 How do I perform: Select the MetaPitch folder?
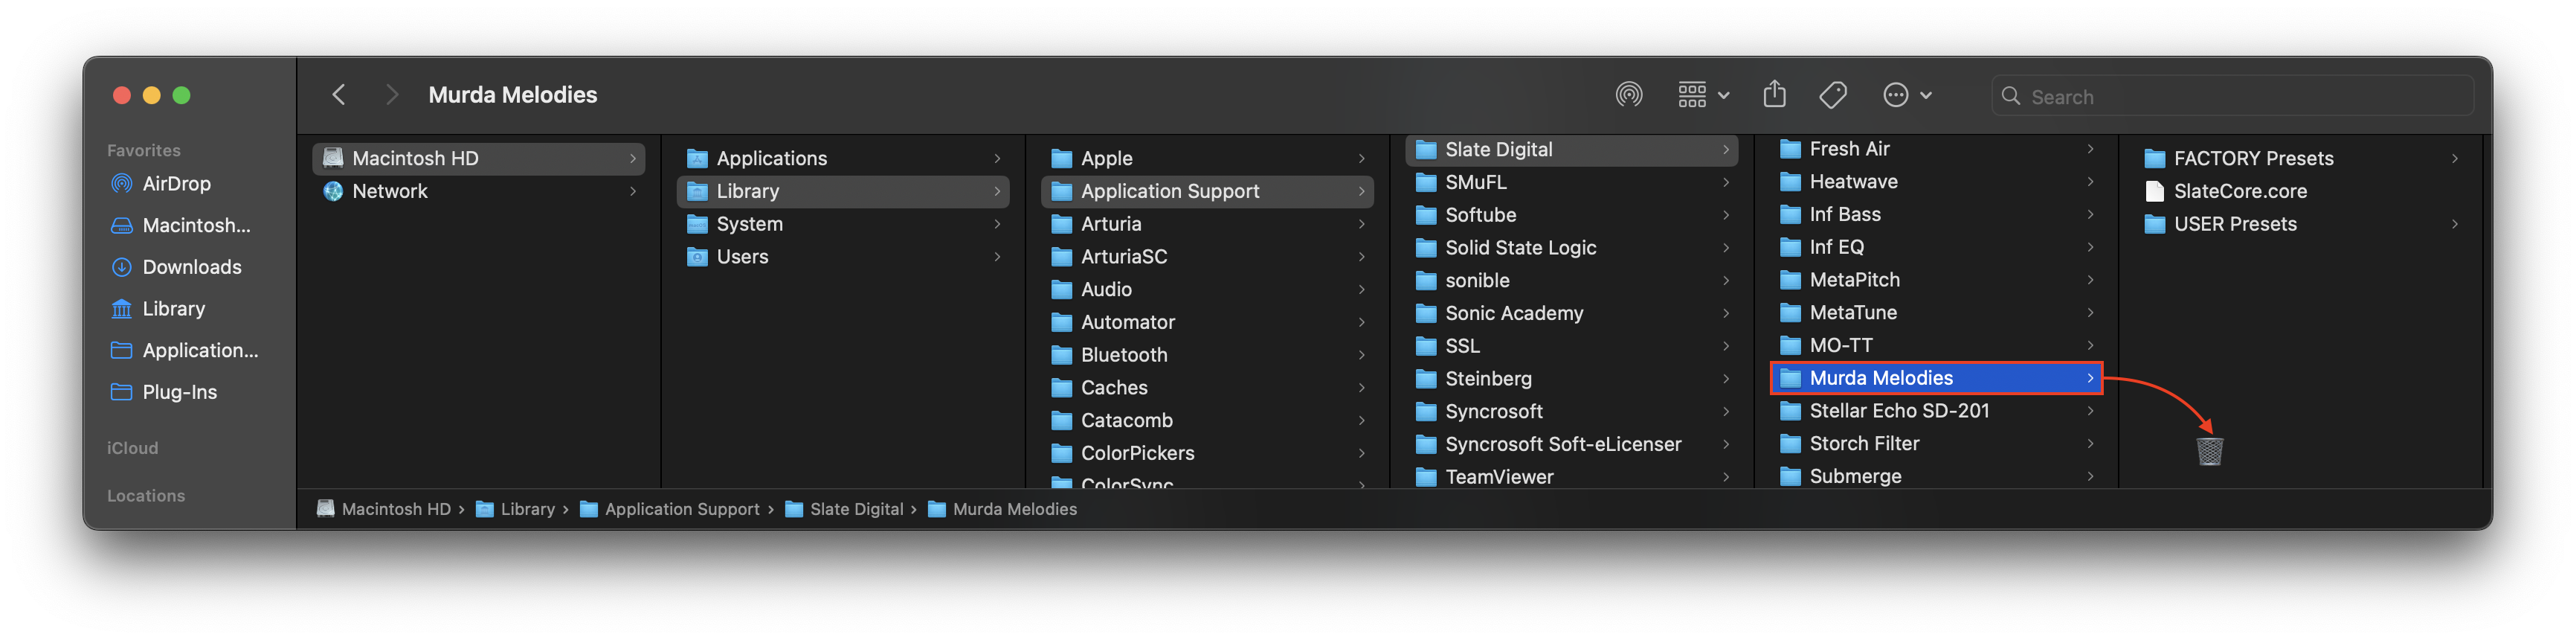pos(1936,280)
